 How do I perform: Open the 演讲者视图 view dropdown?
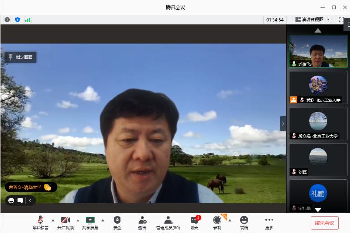[312, 19]
